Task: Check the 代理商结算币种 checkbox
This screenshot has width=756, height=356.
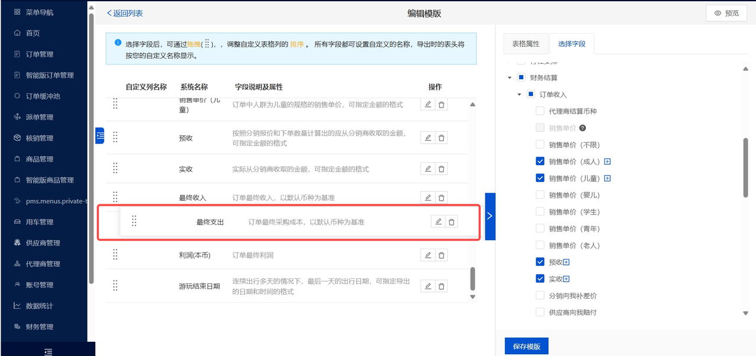Action: coord(540,111)
